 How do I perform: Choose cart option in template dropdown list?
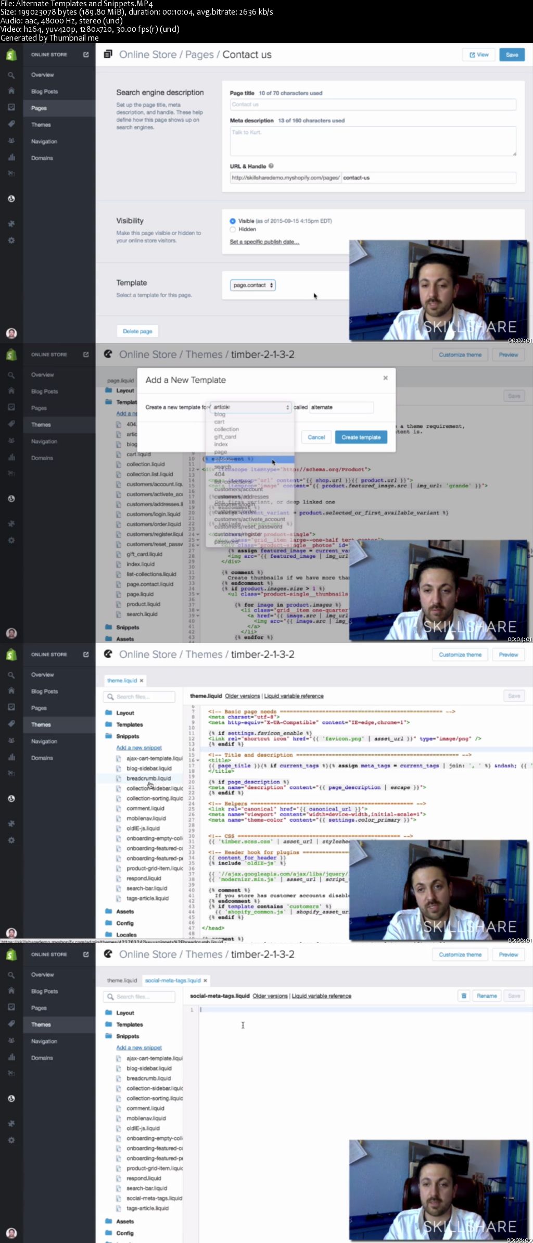(x=219, y=422)
